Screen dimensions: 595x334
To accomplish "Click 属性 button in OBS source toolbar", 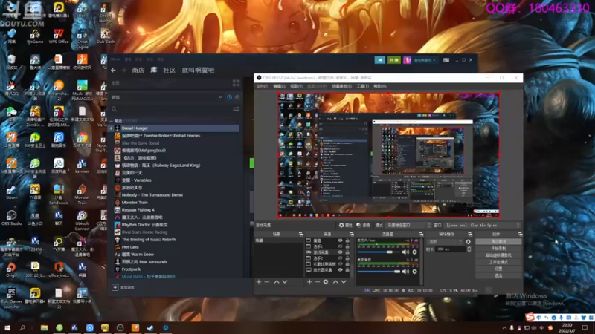I will (346, 226).
